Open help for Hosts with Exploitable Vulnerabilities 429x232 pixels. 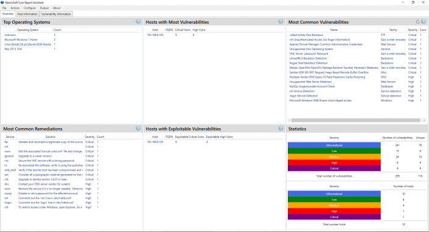tap(281, 128)
